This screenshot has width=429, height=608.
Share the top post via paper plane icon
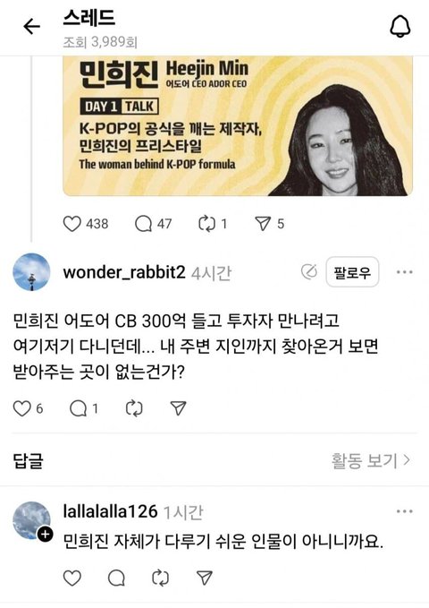(263, 224)
